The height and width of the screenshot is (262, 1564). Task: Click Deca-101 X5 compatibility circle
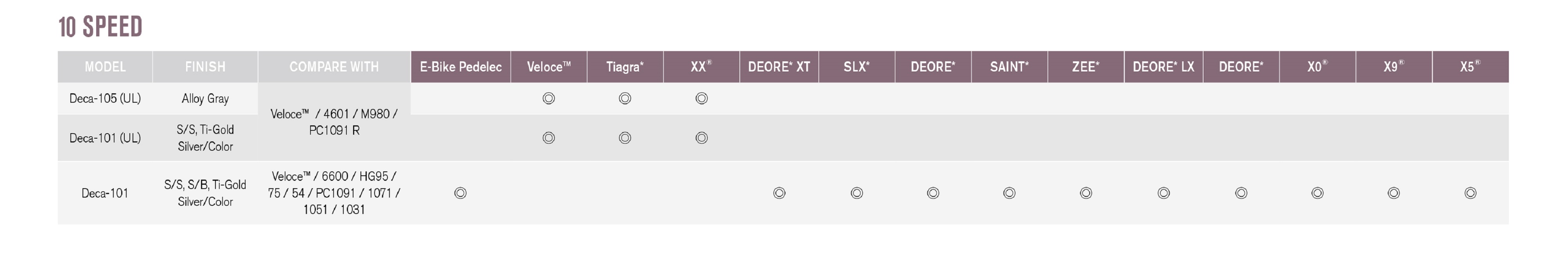click(x=1470, y=193)
